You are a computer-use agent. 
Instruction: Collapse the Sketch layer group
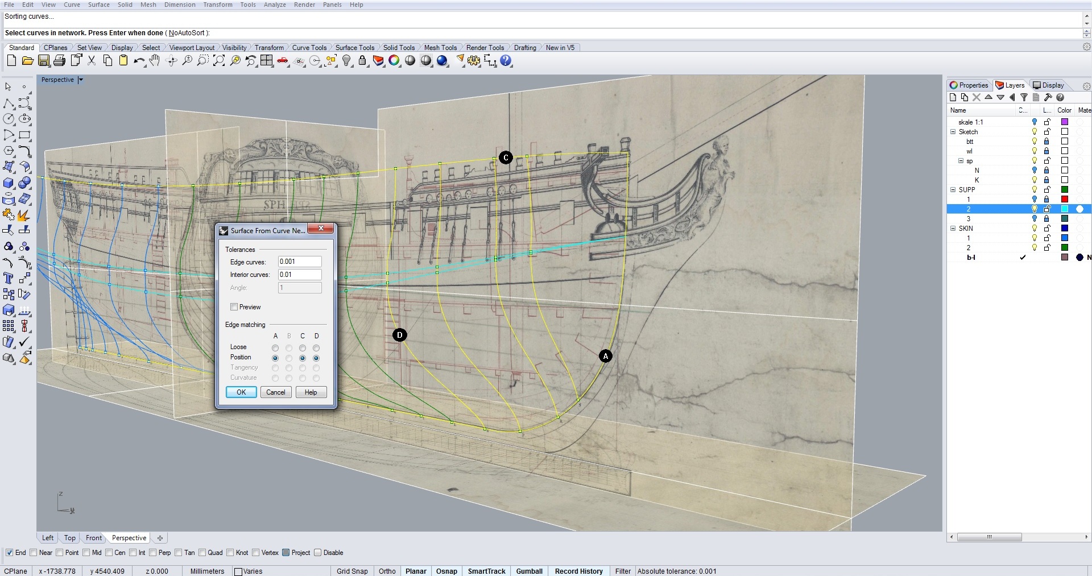tap(953, 132)
